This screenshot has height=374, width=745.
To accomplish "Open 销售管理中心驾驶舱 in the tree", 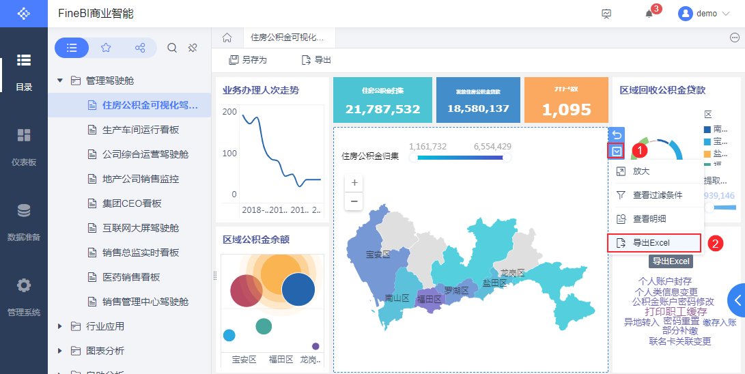I will pyautogui.click(x=130, y=302).
